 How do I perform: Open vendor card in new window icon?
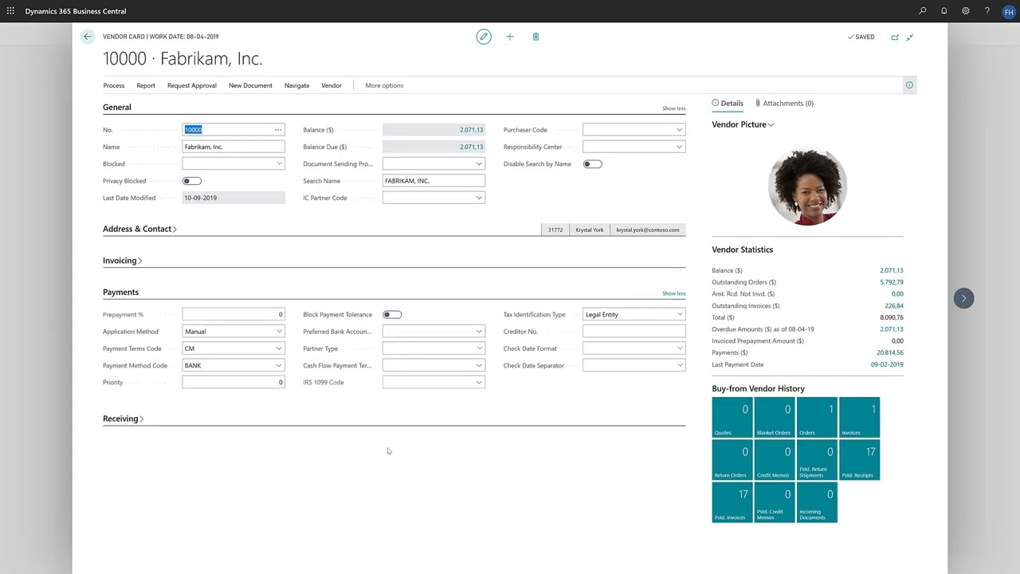point(895,37)
